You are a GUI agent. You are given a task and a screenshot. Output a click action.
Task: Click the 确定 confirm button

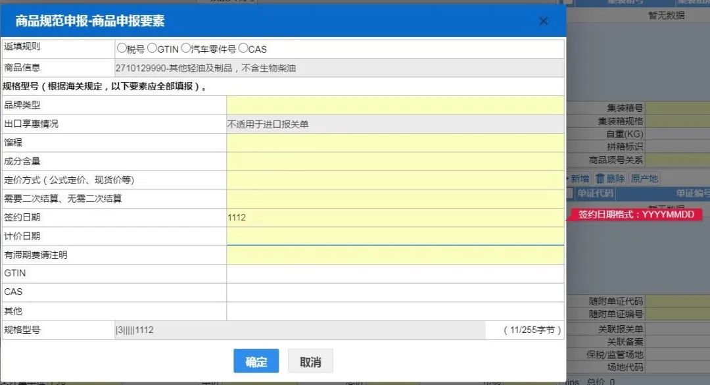[256, 361]
